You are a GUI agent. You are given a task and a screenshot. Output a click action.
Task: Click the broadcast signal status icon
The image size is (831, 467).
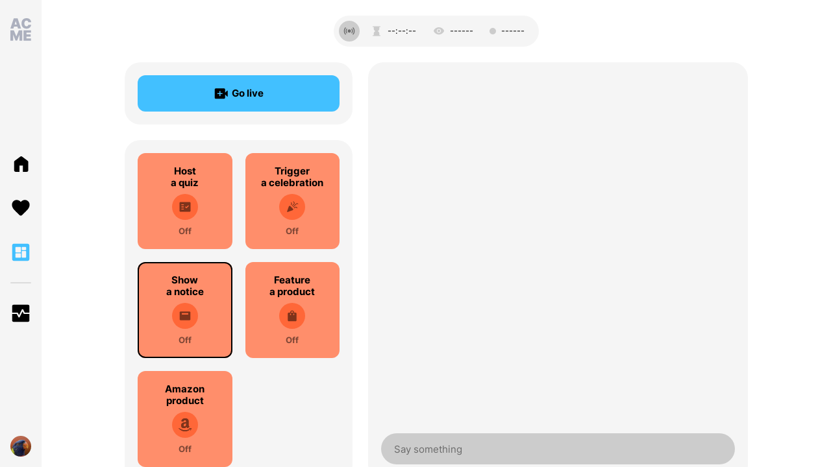[349, 31]
